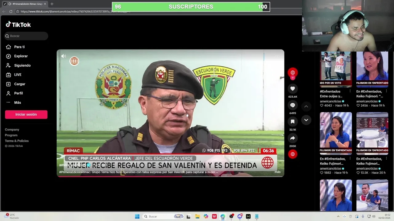
Task: Click the red sound disc icon
Action: [293, 154]
